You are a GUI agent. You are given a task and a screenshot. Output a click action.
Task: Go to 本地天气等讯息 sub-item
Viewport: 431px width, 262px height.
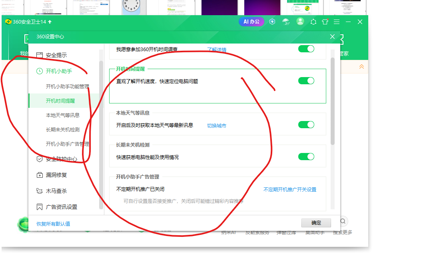[63, 115]
